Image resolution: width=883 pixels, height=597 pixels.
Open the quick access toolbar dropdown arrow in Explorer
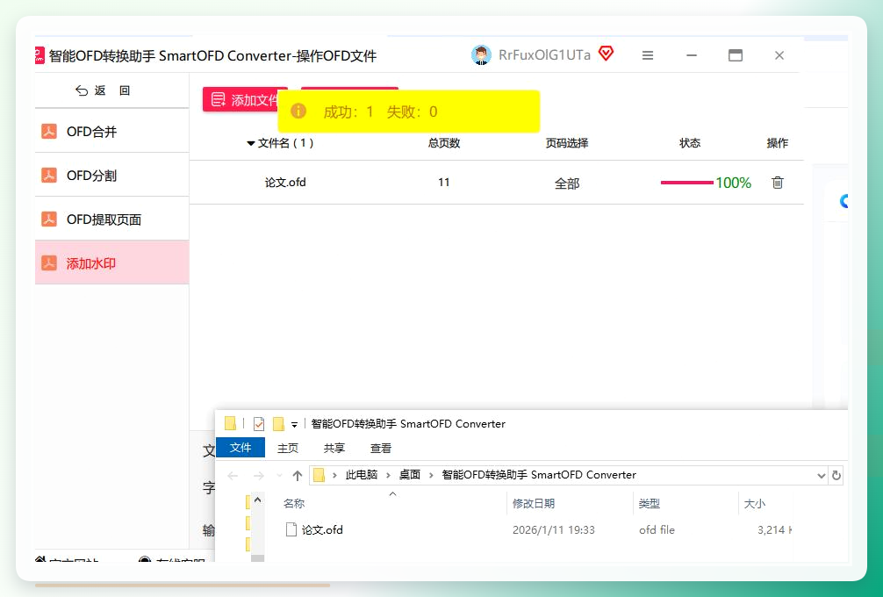[294, 425]
